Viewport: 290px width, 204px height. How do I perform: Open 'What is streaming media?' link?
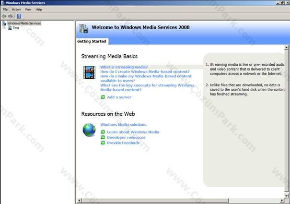[x=124, y=67]
